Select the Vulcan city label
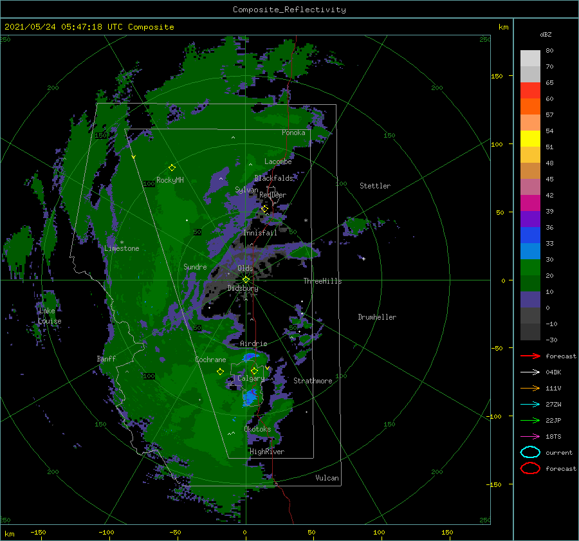The image size is (579, 541). point(327,478)
